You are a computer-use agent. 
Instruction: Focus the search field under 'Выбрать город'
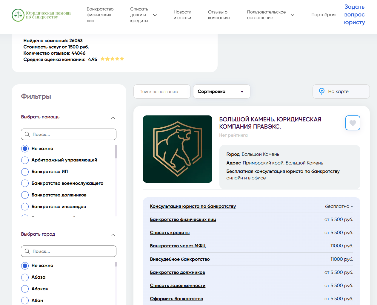point(69,251)
